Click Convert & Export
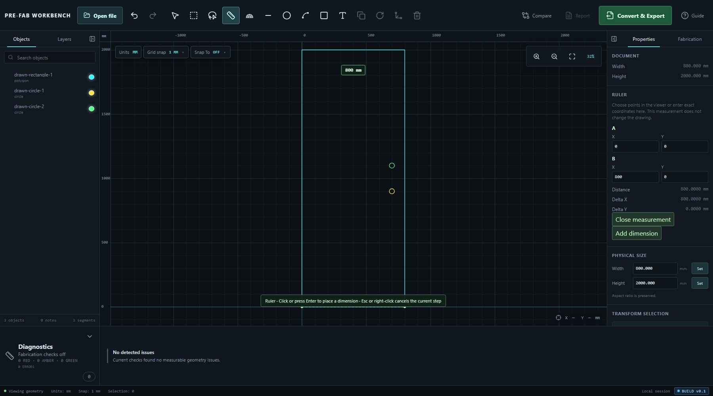 [x=635, y=15]
